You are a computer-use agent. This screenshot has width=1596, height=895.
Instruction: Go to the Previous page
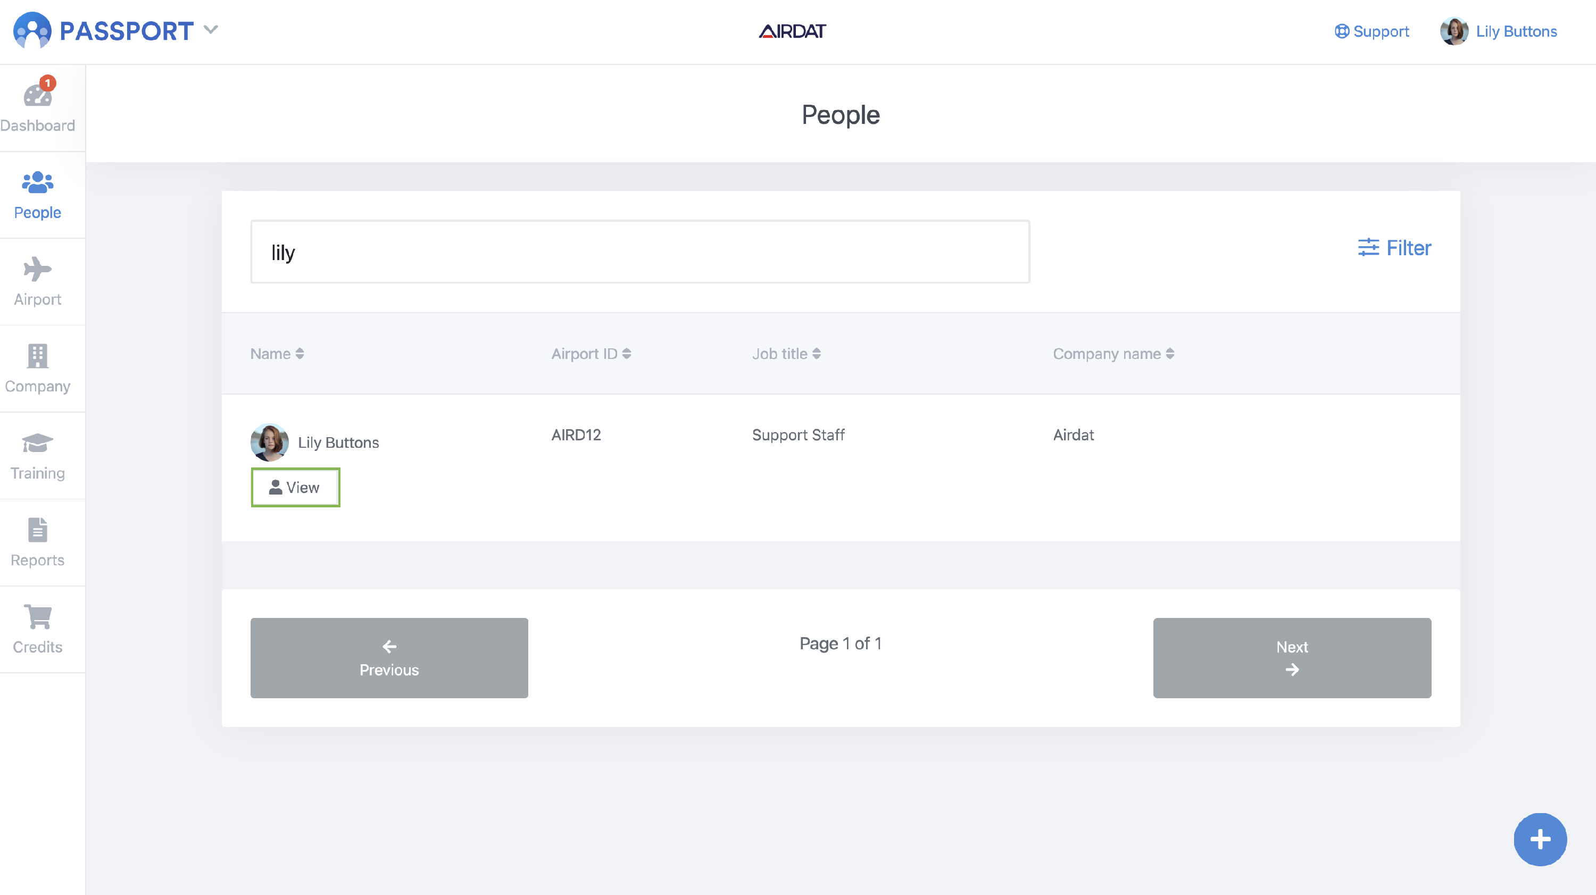[x=389, y=658]
